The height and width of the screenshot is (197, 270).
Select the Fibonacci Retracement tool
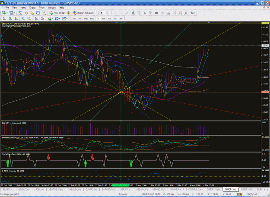[139, 13]
